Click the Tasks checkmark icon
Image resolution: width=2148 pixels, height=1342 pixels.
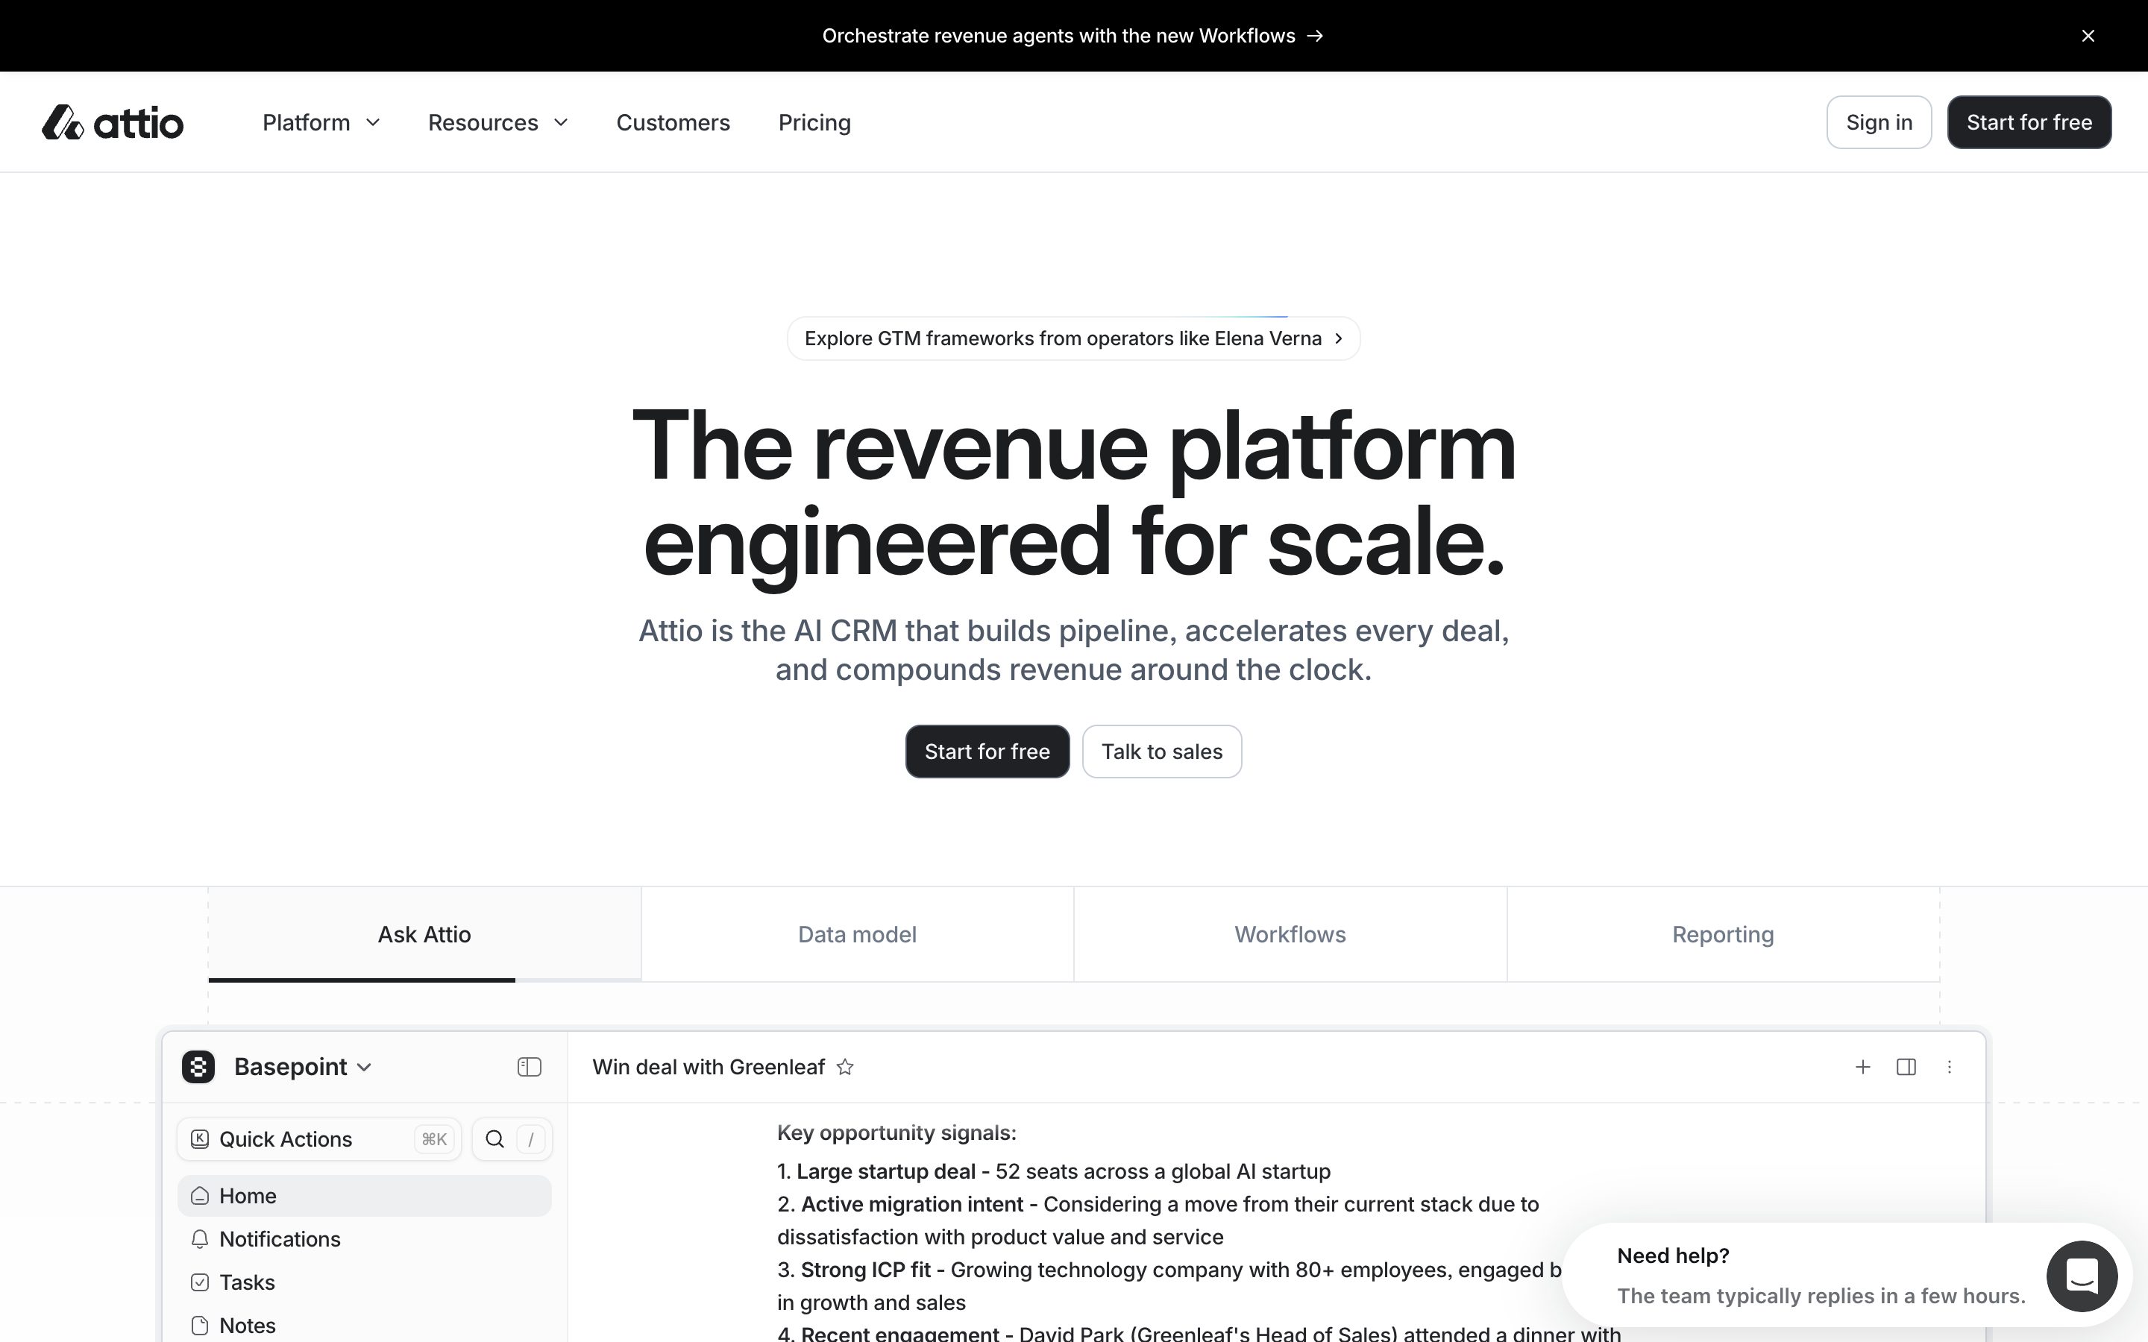pos(200,1282)
